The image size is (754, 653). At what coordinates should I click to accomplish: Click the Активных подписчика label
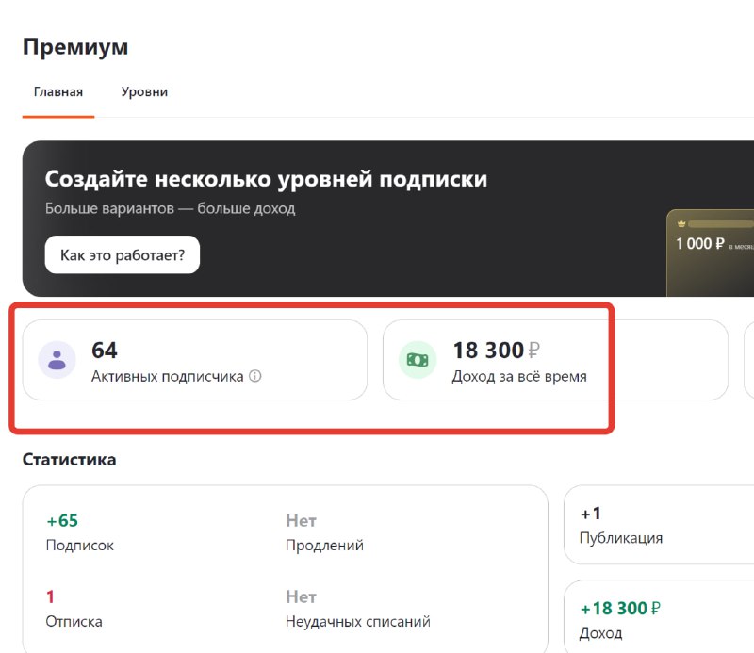tap(168, 377)
